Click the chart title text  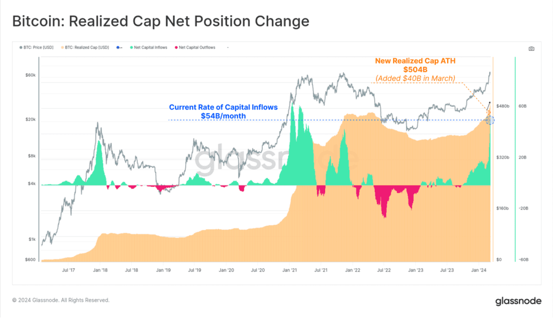pos(160,22)
